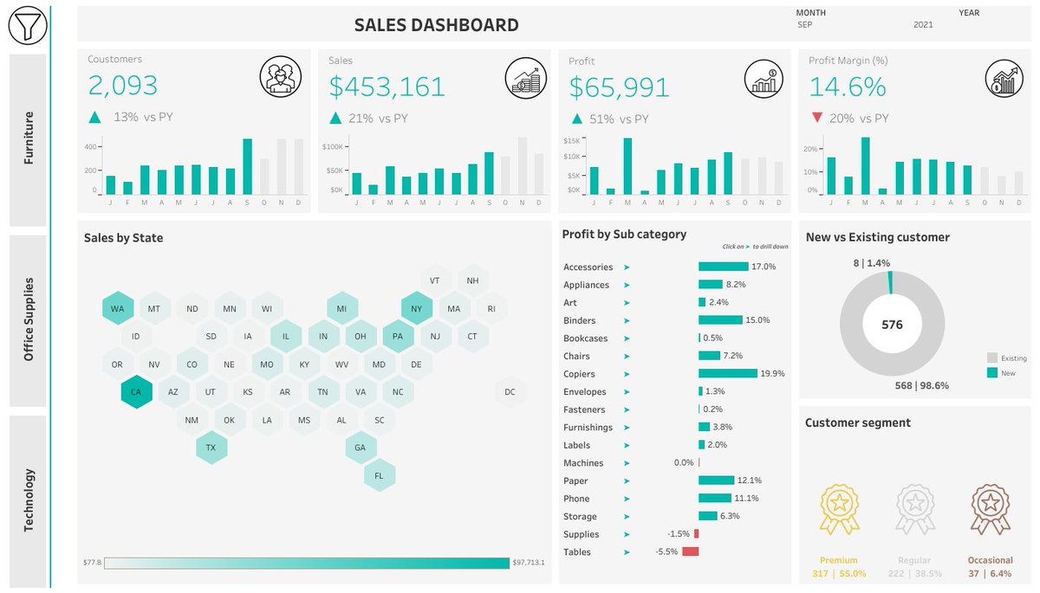This screenshot has height=593, width=1040.
Task: Click the sales color gradient legend bar
Action: [307, 563]
